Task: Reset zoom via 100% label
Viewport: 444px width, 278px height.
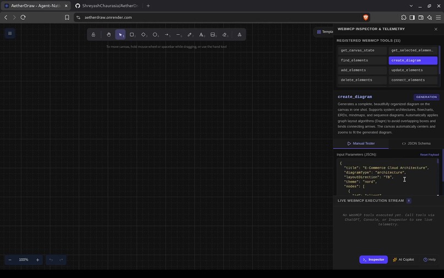Action: pyautogui.click(x=24, y=260)
